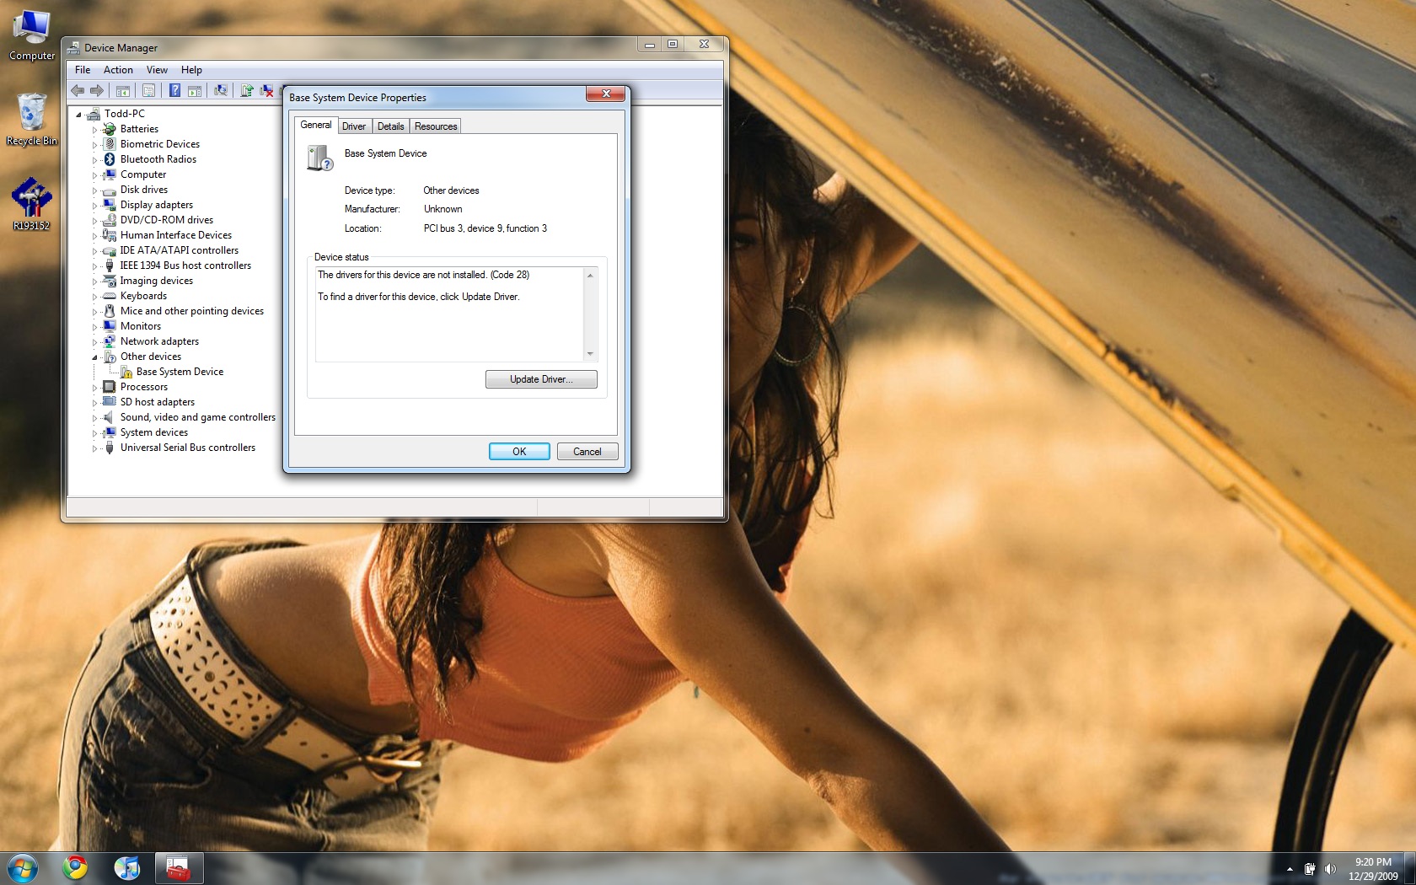Close the Base System Device Properties dialog

pos(605,94)
